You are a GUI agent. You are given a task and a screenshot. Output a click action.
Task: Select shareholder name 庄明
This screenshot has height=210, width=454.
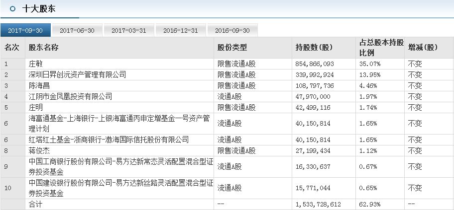(x=36, y=107)
